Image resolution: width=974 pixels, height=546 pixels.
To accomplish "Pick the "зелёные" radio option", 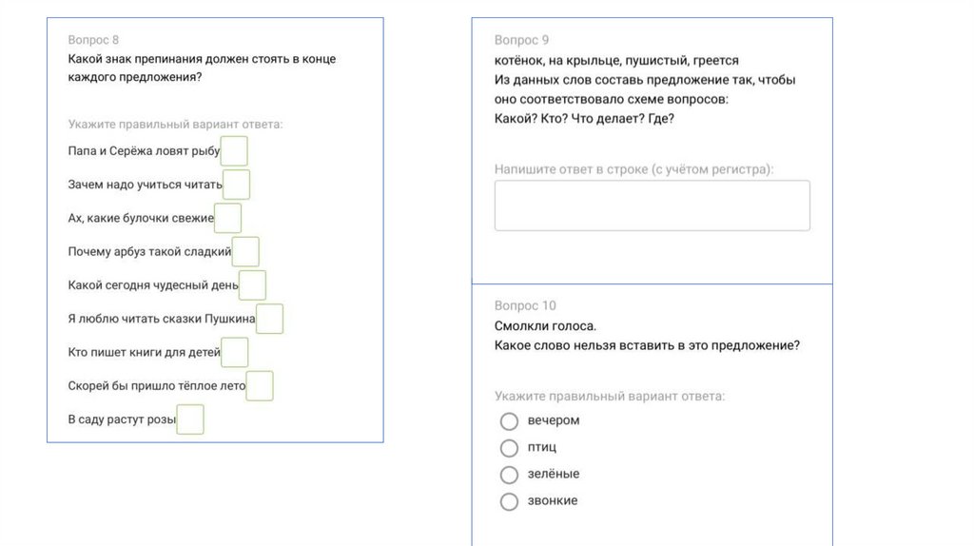I will click(509, 474).
